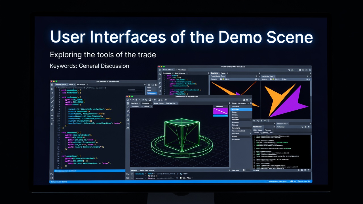Click the top-left panel icon in the back window
The image size is (363, 204).
[x=160, y=70]
